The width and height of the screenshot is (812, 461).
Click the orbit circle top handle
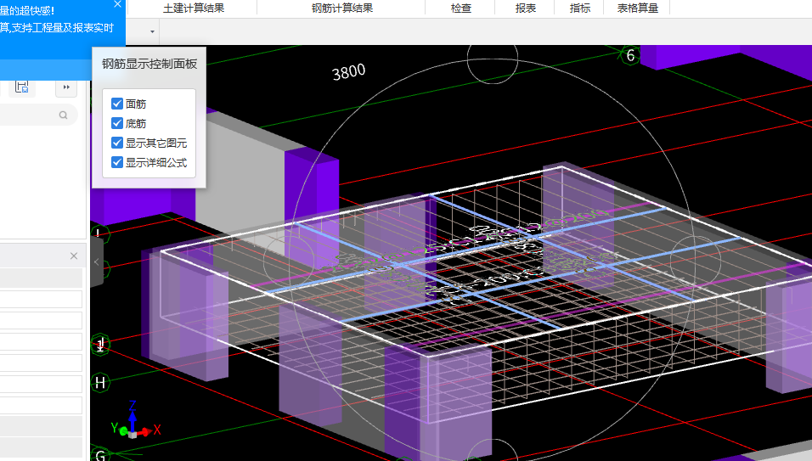tap(493, 59)
